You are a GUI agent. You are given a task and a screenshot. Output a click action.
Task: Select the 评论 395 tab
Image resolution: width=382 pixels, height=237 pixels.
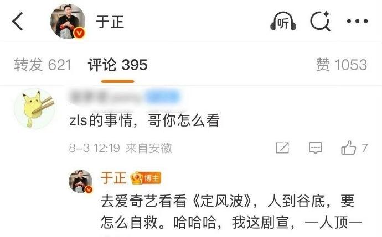117,65
